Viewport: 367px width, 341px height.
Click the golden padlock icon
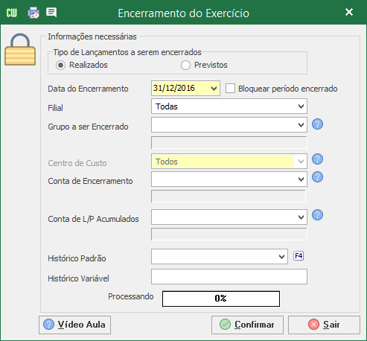coord(20,50)
